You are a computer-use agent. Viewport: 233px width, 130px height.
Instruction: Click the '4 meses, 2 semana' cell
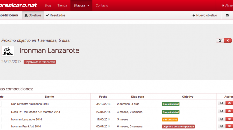[x=130, y=112]
